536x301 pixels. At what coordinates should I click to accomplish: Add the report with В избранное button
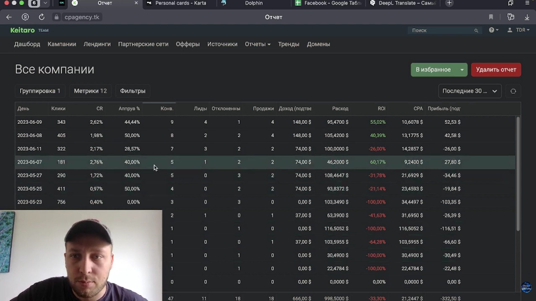coord(433,70)
